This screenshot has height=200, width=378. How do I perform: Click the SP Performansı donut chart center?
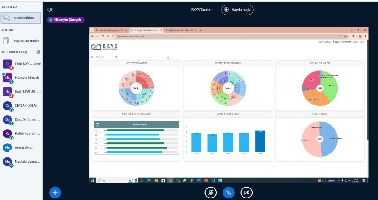136,89
